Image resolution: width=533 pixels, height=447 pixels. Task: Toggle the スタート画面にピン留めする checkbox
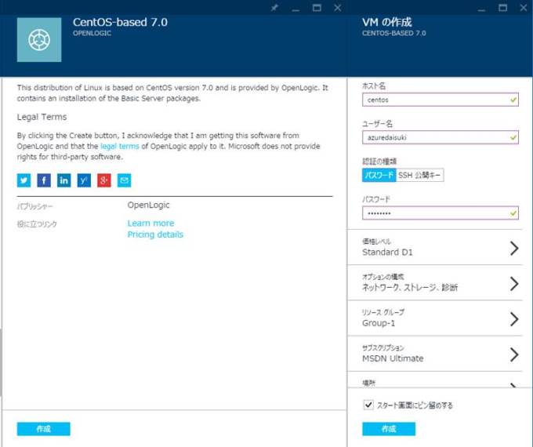click(368, 405)
